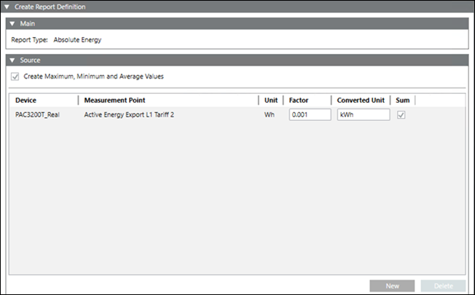Click the Factor column header

point(299,101)
